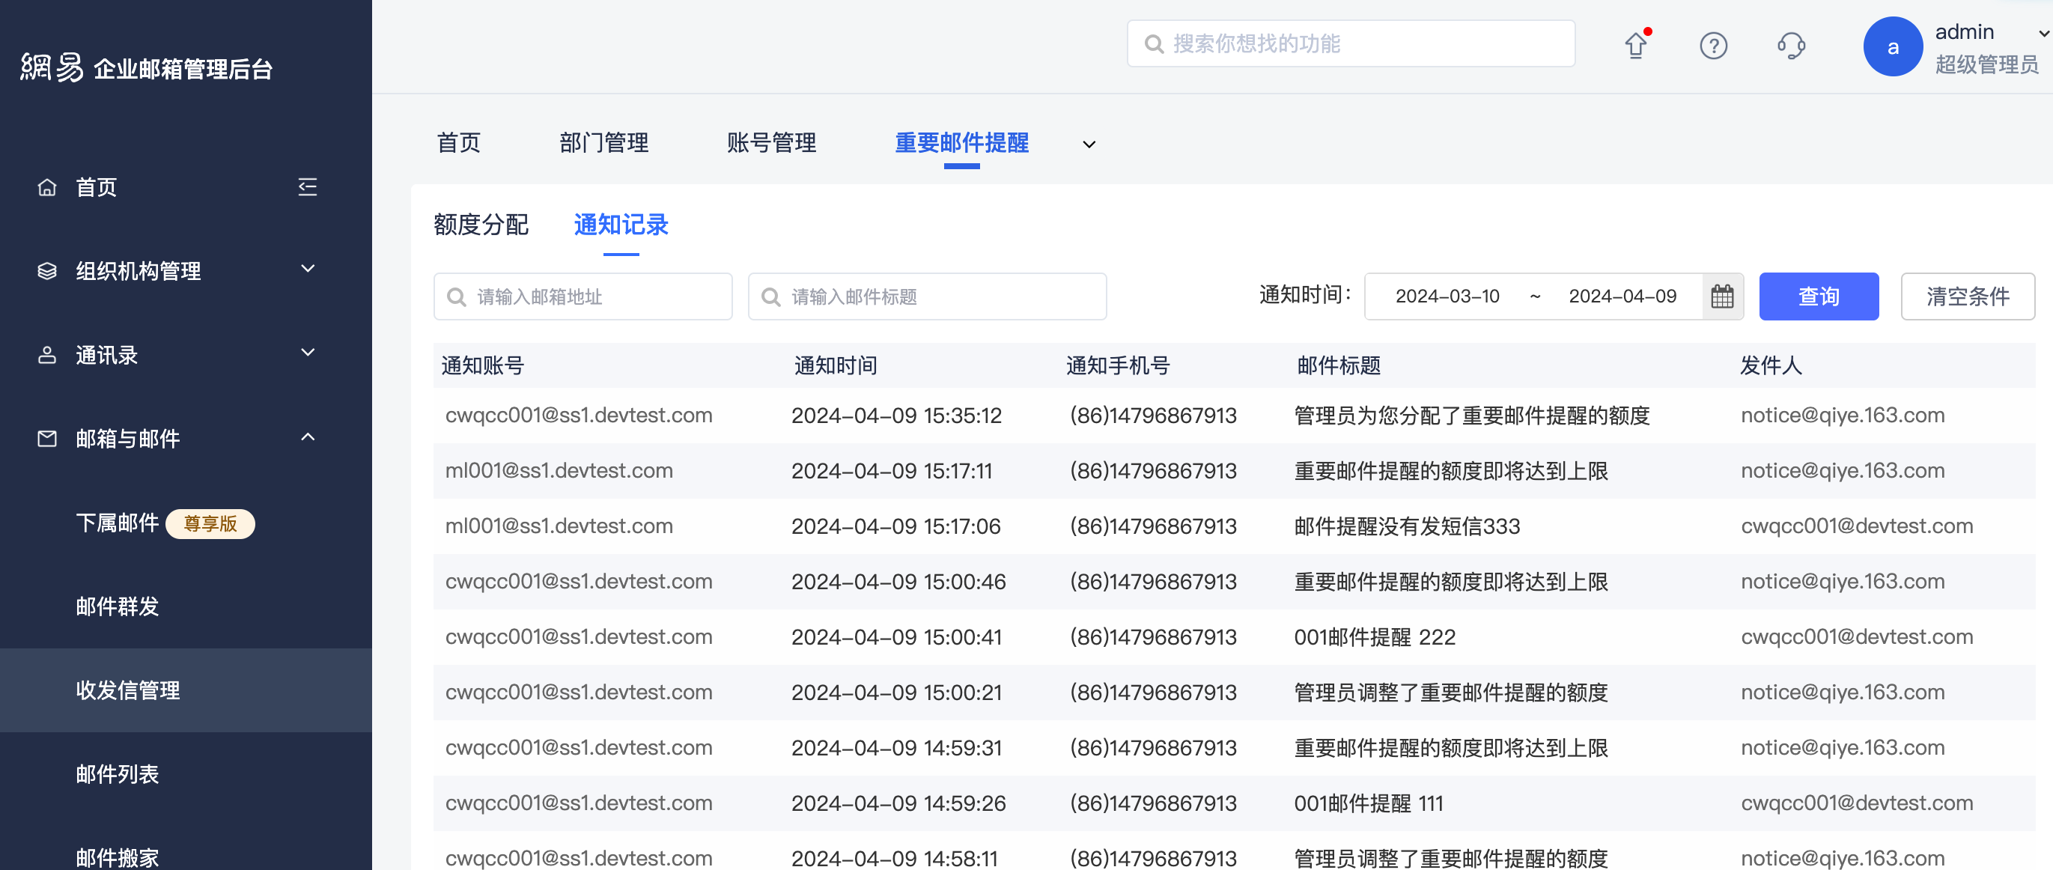The width and height of the screenshot is (2053, 870).
Task: Click the upgrade arrow notification icon
Action: click(1636, 45)
